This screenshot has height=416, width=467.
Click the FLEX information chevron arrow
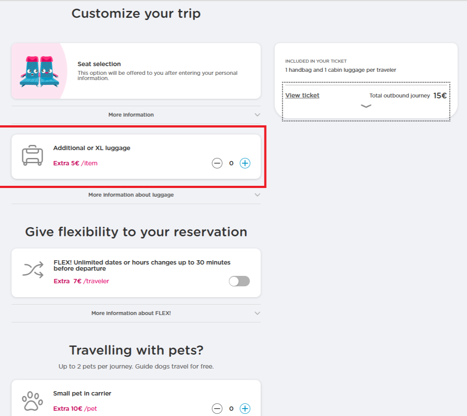click(x=257, y=313)
